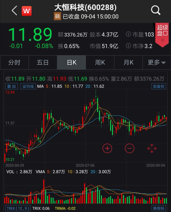Tap the VOL: 2.86万 label
The image size is (171, 212).
pos(19,172)
